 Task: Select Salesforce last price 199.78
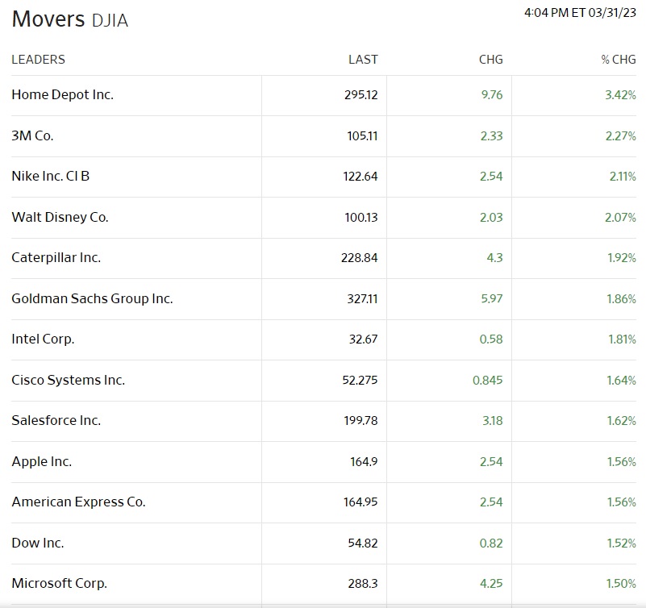click(361, 420)
